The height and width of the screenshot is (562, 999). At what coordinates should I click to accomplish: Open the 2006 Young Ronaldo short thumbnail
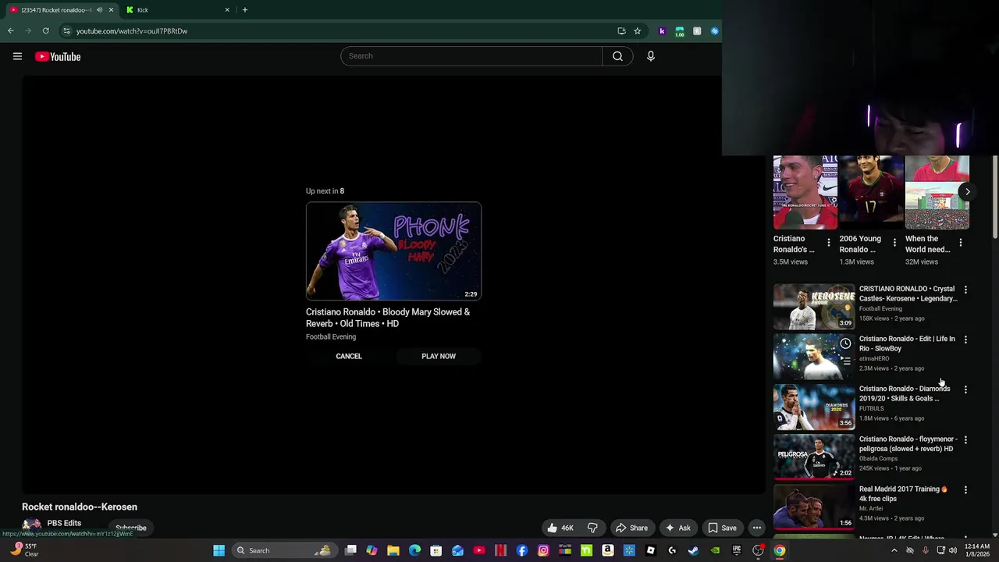pyautogui.click(x=871, y=192)
